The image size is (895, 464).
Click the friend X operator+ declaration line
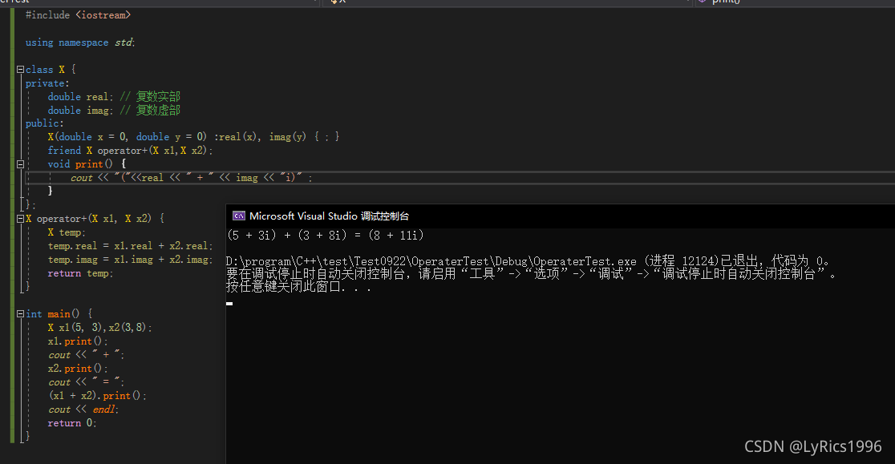(130, 151)
